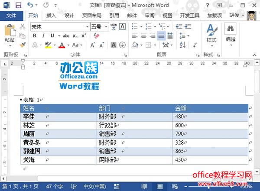Image resolution: width=260 pixels, height=191 pixels.
Task: Increase paragraph indent
Action: pos(188,26)
